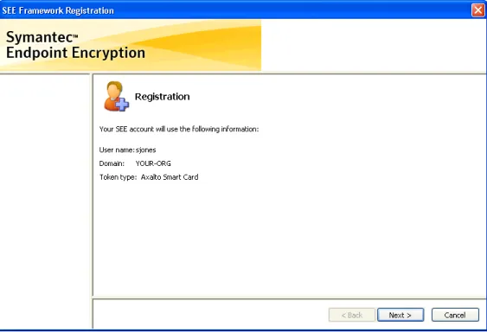Click the Registration heading text
The width and height of the screenshot is (487, 332).
click(x=162, y=97)
